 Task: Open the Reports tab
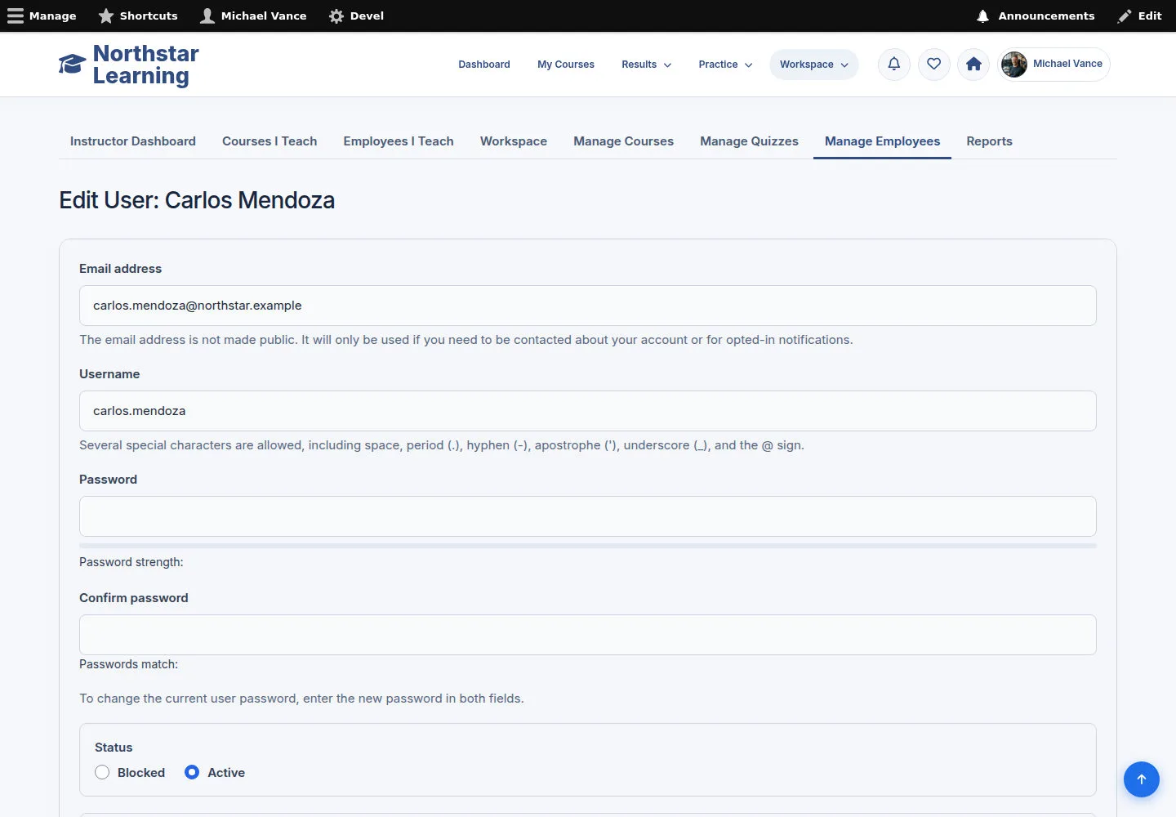click(x=989, y=141)
